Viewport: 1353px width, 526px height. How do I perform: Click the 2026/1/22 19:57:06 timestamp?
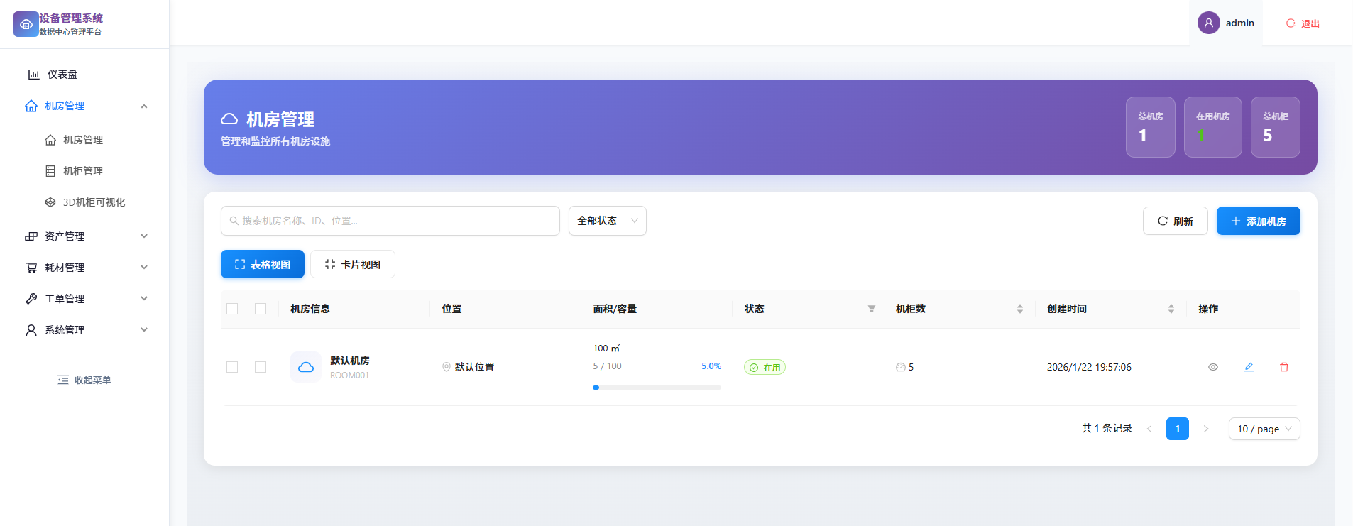pyautogui.click(x=1089, y=367)
